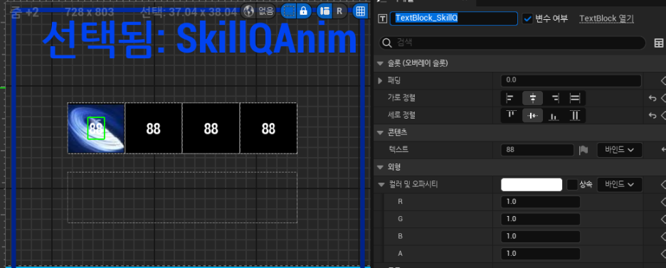Open the white color swatch picker
666x268 pixels.
pos(532,184)
